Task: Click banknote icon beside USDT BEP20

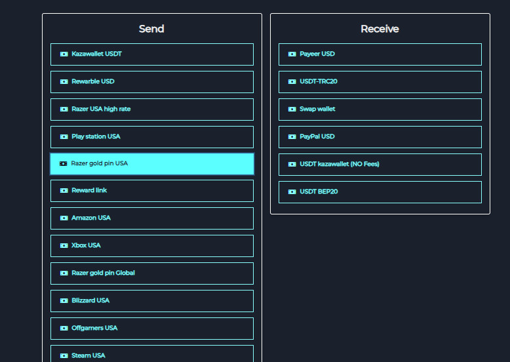Action: [292, 192]
